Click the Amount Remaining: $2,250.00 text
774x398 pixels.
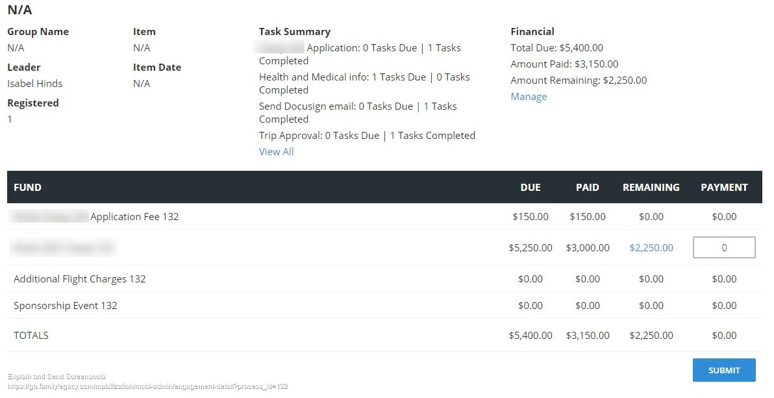tap(579, 81)
